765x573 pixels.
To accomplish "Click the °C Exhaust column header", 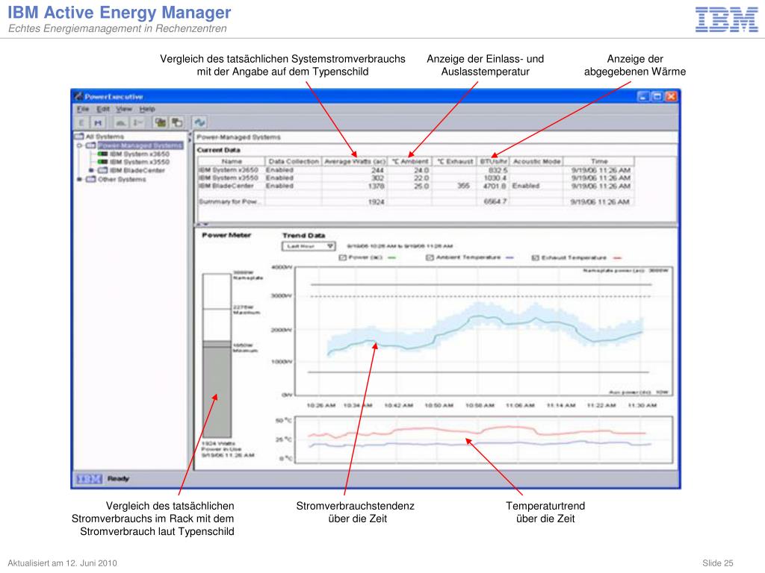I will pos(455,161).
